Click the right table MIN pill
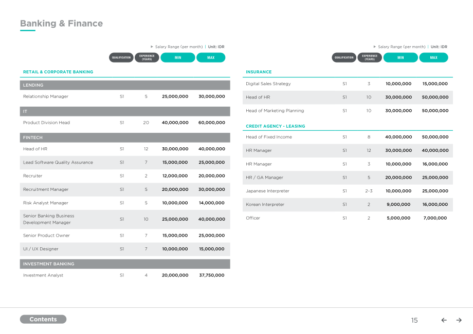 (401, 57)
